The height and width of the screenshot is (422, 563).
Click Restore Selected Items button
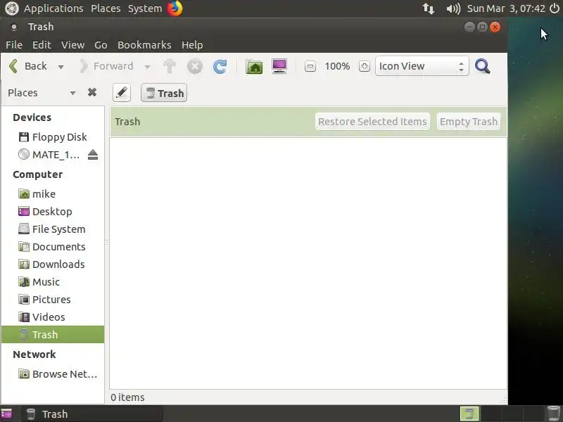tap(372, 122)
